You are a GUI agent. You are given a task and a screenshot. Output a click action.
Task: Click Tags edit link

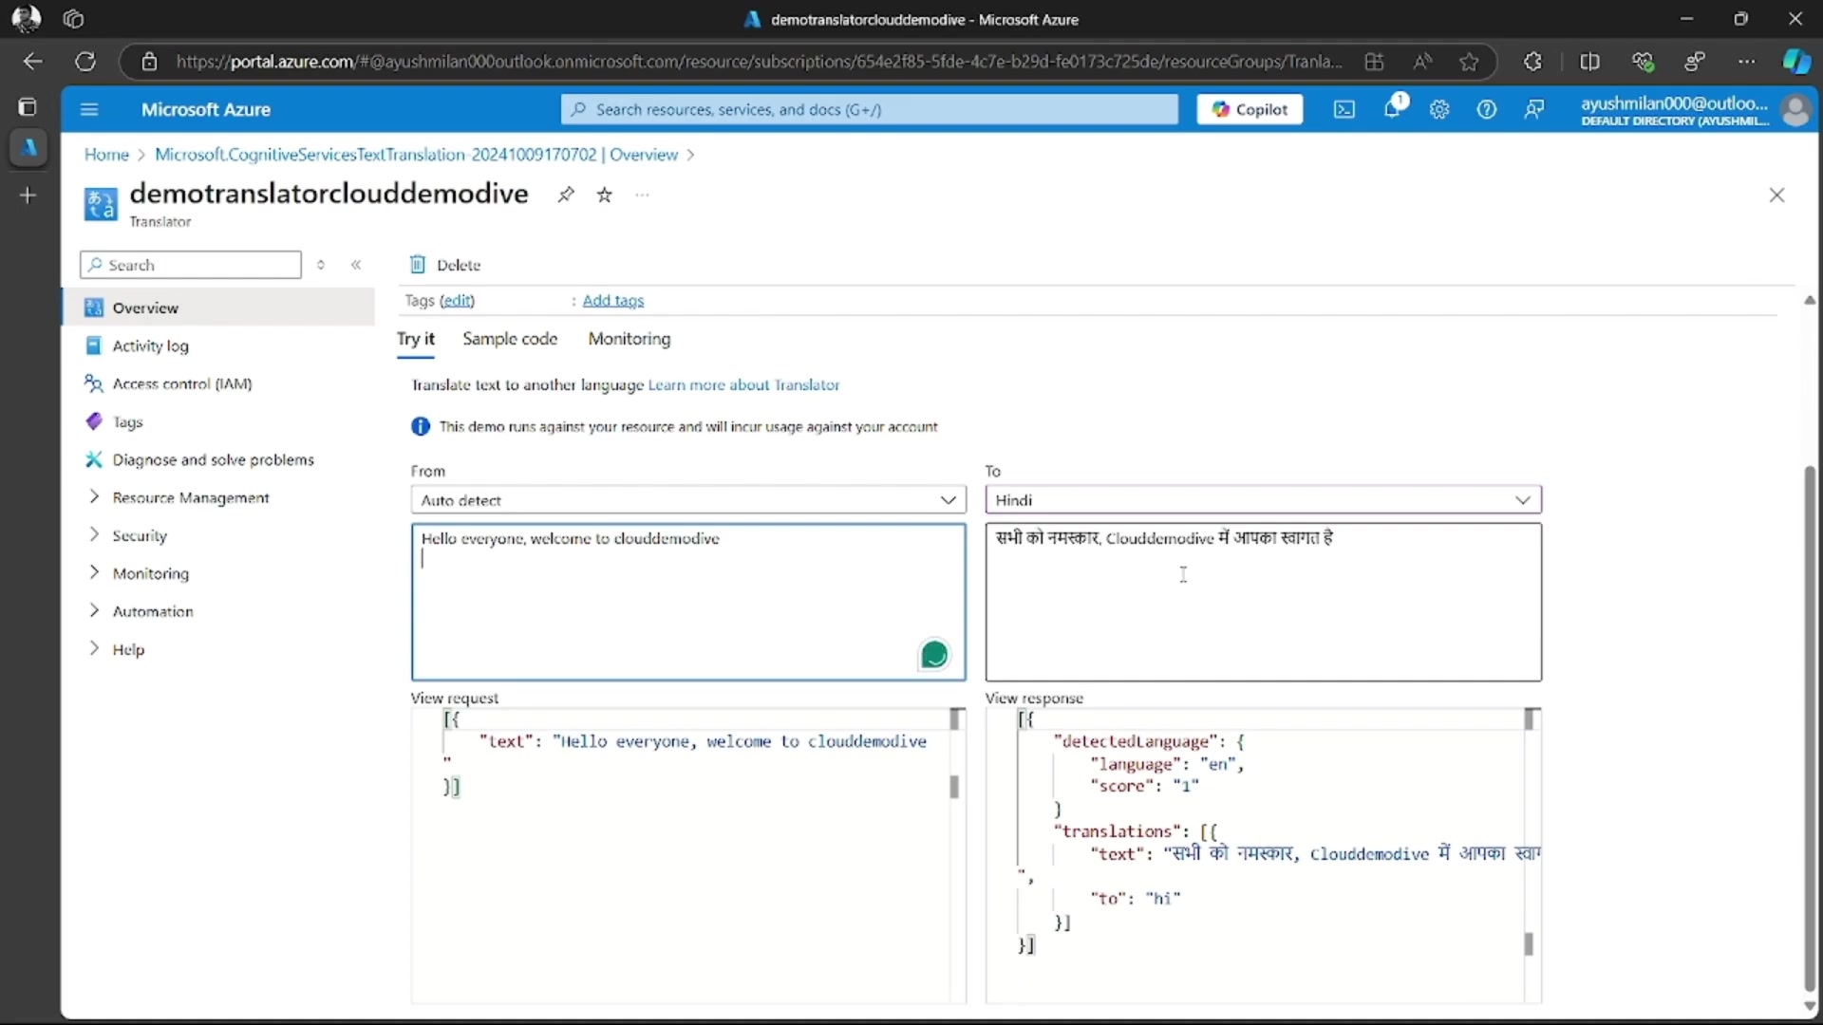point(457,300)
